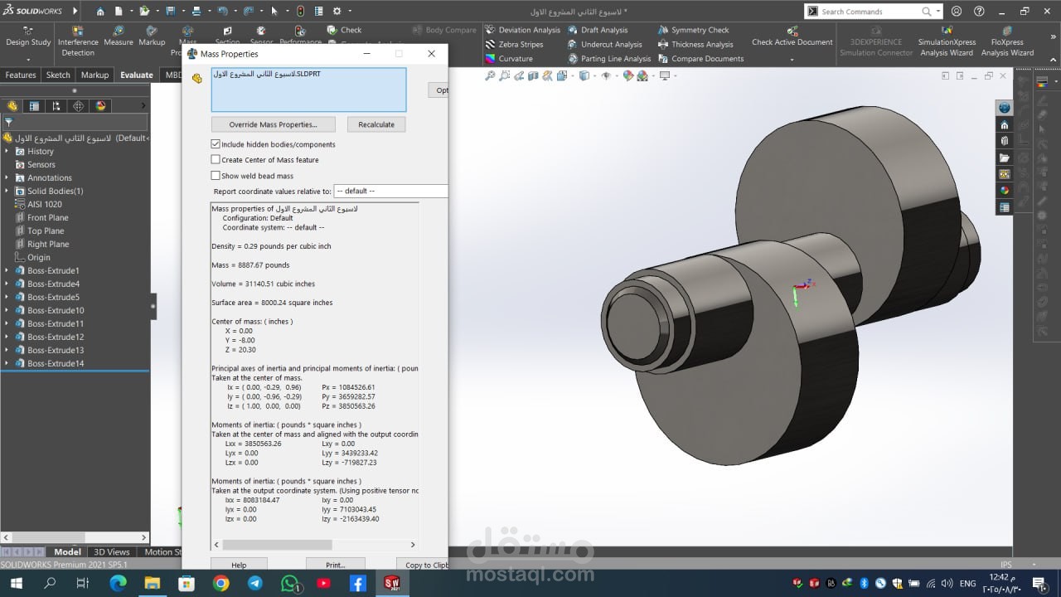Switch to the Sketch tab
1061x597 pixels.
point(58,75)
